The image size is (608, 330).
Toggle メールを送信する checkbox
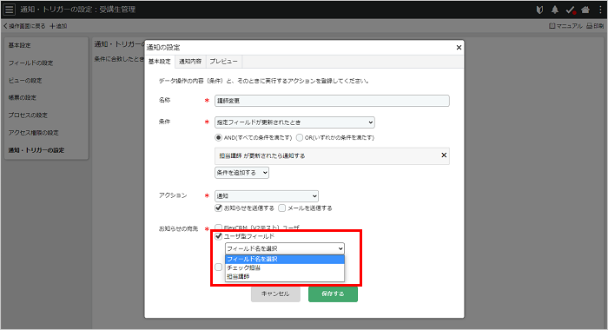282,208
